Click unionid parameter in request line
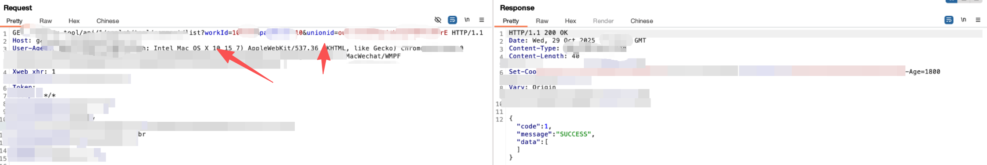 point(320,33)
